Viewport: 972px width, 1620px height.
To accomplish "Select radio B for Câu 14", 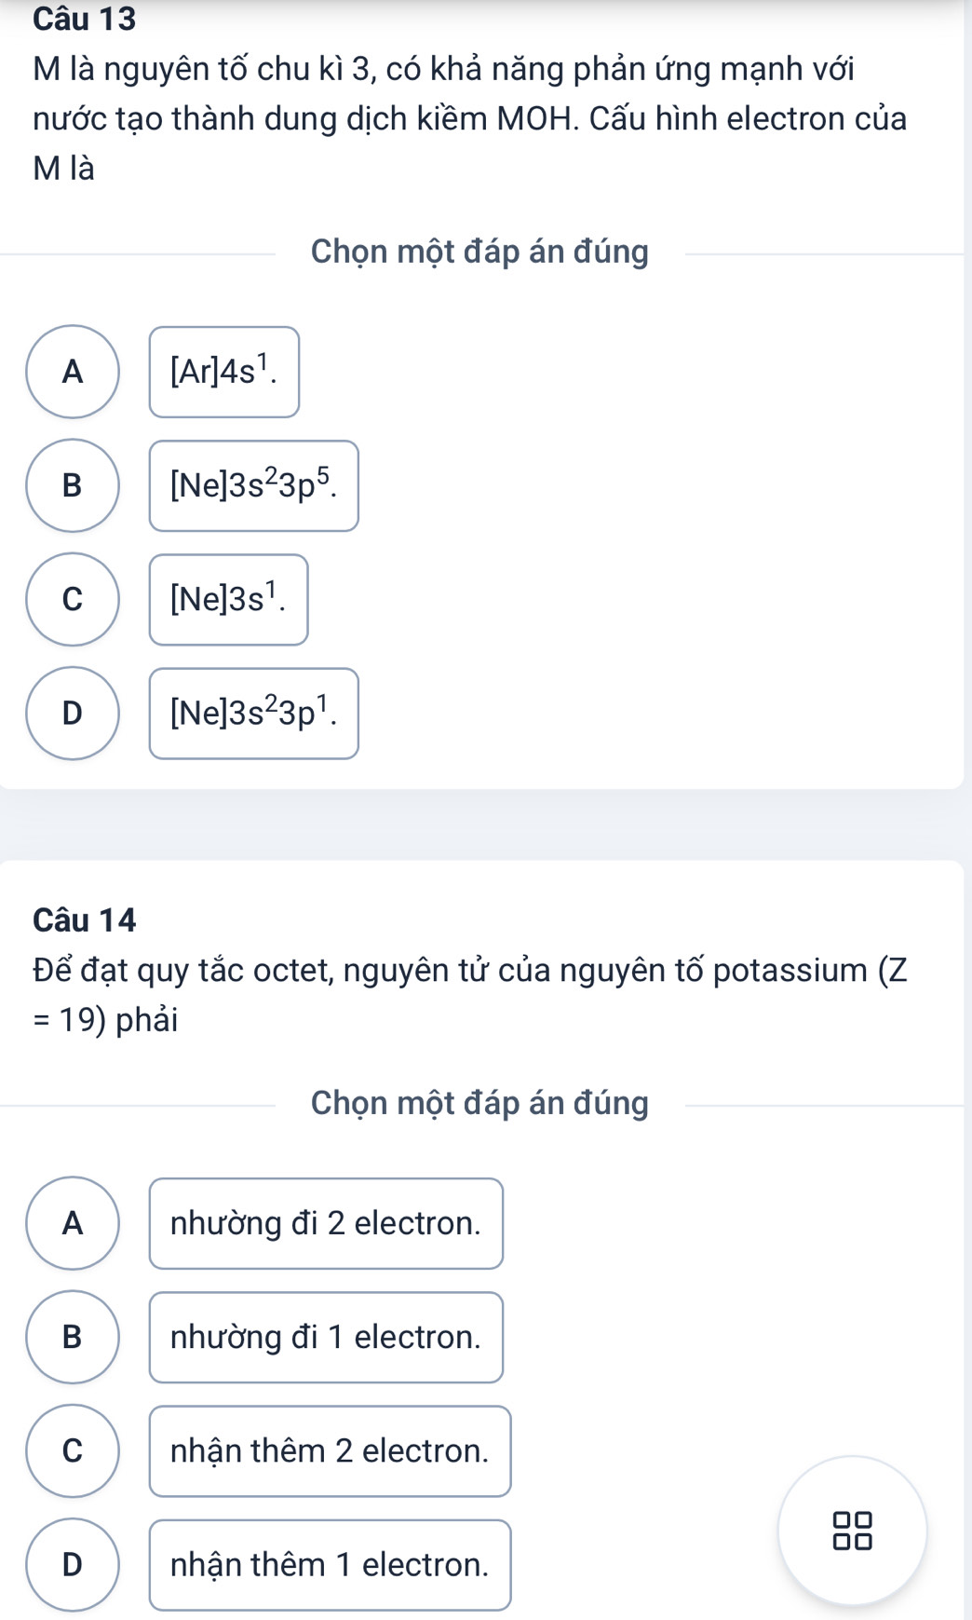I will click(73, 1337).
